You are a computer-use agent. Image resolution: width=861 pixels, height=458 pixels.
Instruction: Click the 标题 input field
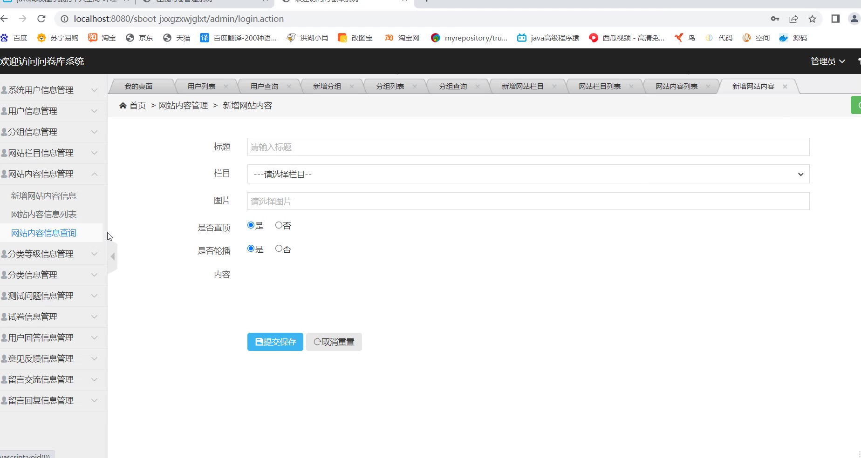click(x=528, y=147)
